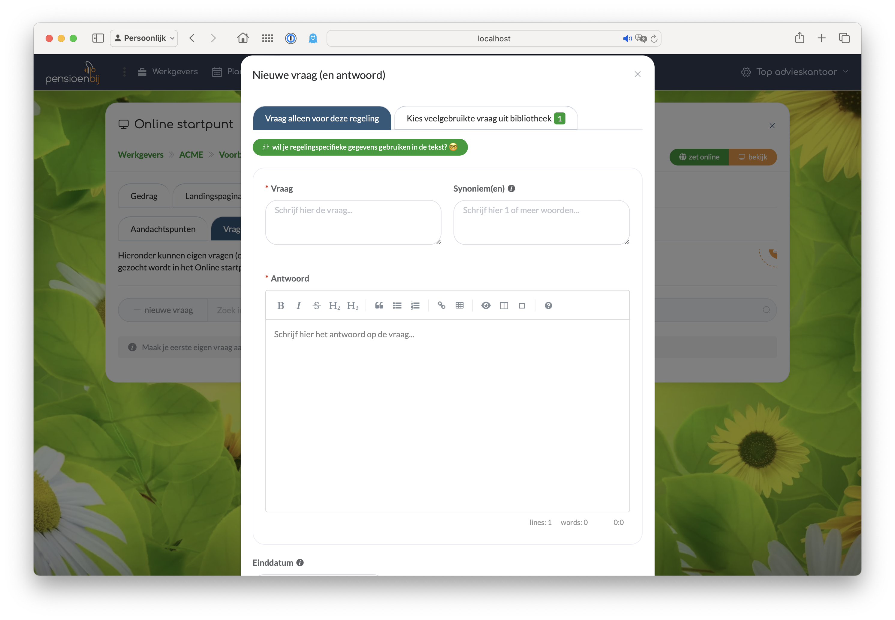
Task: Insert a hyperlink in the answer
Action: (441, 306)
